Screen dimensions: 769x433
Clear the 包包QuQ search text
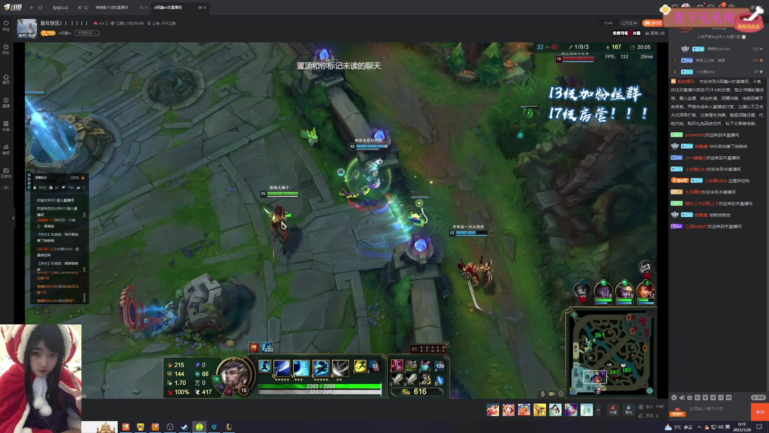pos(79,8)
